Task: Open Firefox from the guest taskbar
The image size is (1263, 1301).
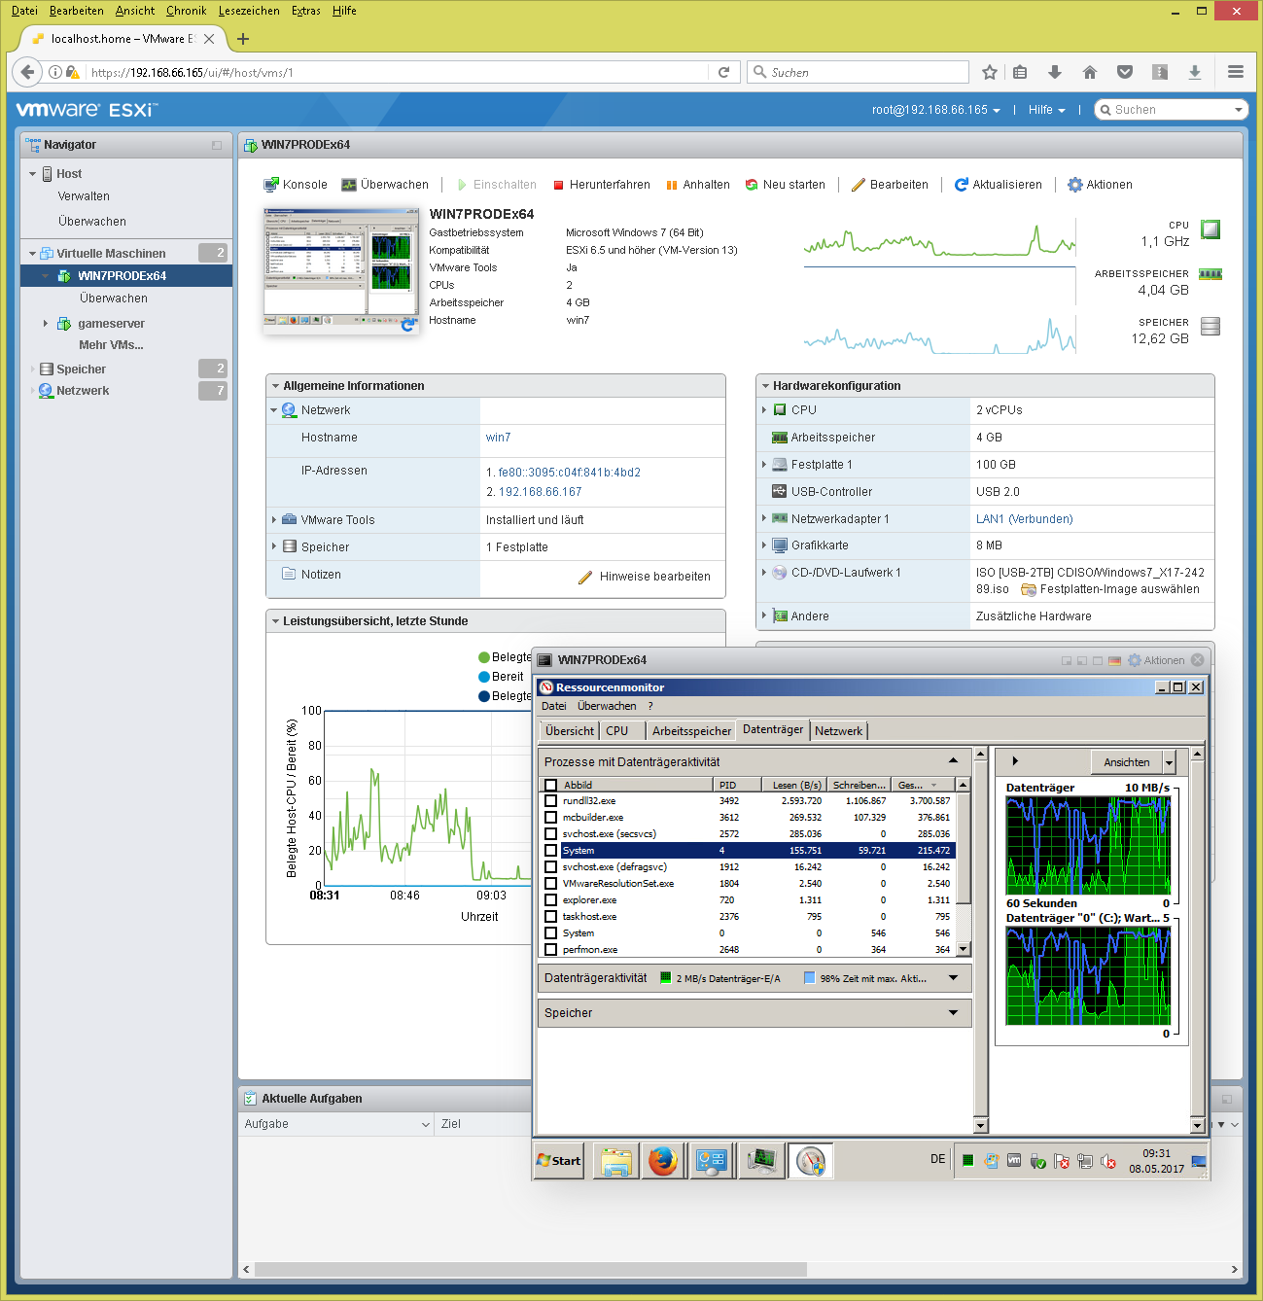Action: [663, 1161]
